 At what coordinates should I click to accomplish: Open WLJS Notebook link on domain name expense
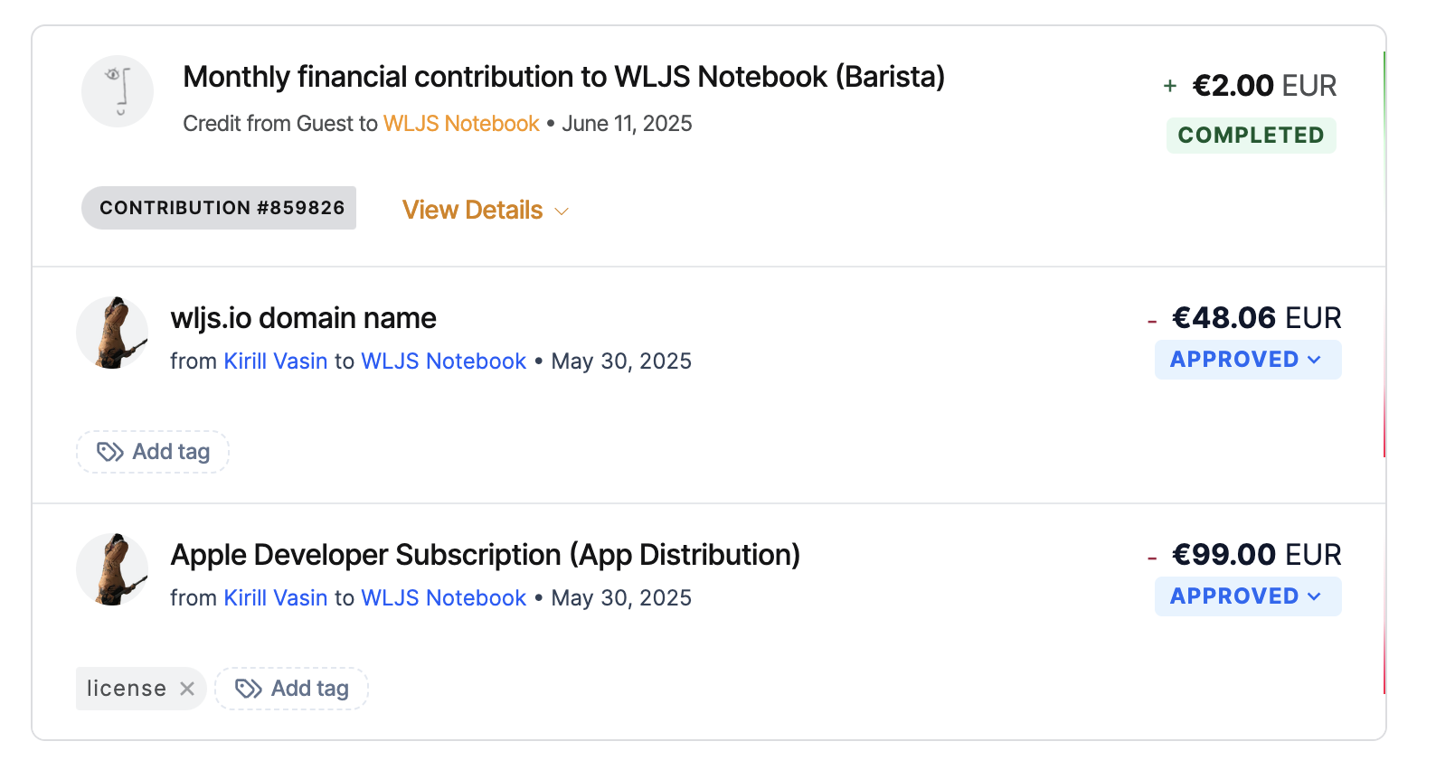[444, 361]
